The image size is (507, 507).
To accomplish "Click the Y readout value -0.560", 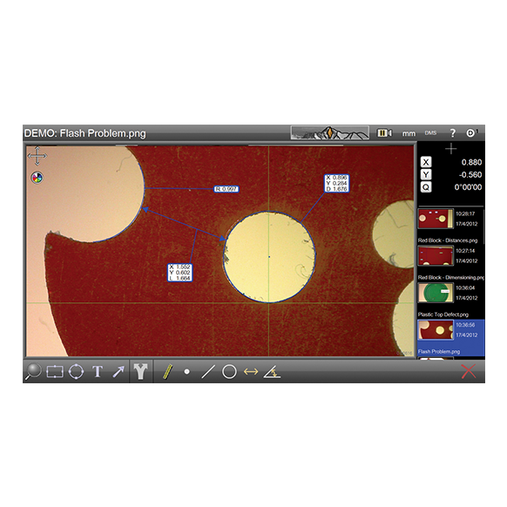I will click(470, 174).
